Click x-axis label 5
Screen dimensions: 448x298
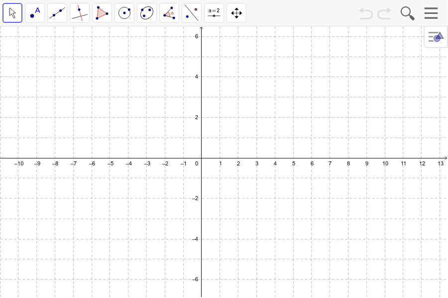(x=293, y=164)
